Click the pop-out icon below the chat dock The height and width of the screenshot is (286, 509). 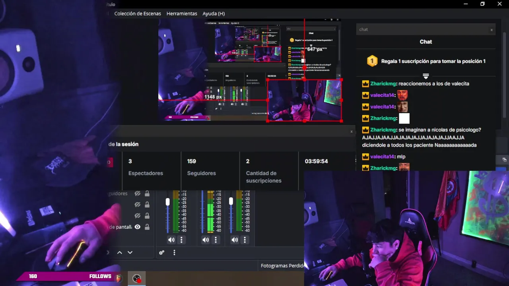[504, 160]
